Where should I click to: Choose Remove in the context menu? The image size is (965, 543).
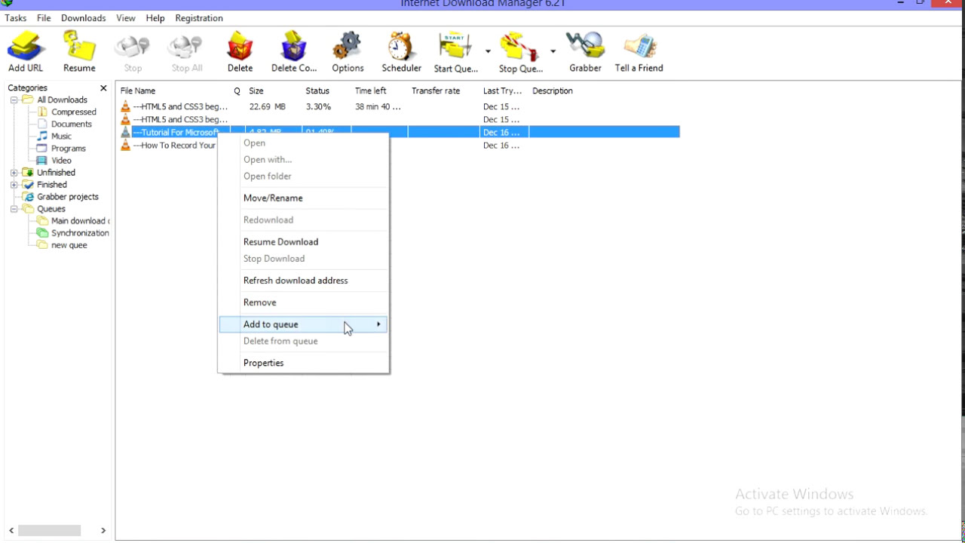point(303,302)
